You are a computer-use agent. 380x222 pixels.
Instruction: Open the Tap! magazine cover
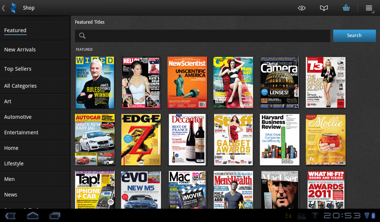(95, 190)
